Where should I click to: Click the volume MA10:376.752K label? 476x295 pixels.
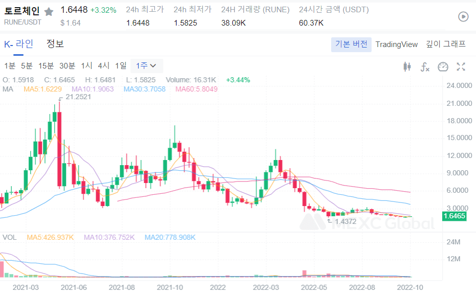(x=110, y=237)
